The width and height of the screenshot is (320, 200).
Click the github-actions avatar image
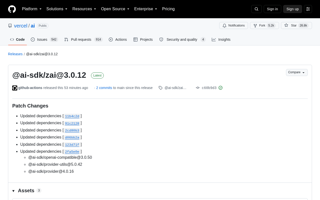[x=15, y=88]
